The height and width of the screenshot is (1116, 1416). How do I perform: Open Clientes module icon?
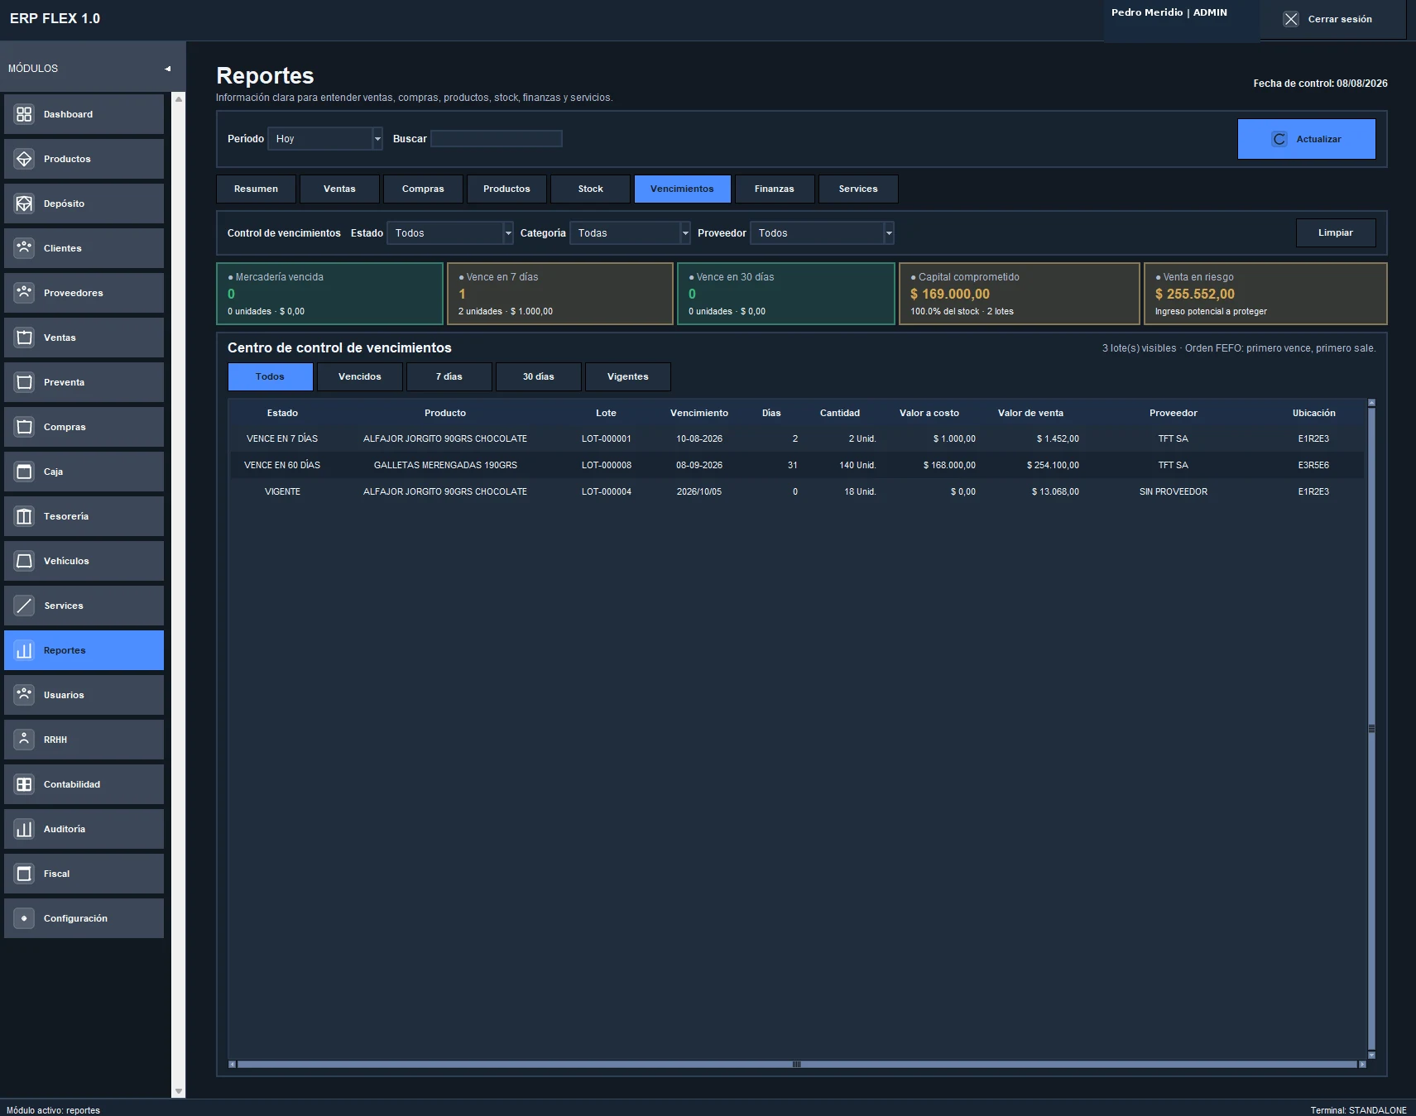[24, 248]
